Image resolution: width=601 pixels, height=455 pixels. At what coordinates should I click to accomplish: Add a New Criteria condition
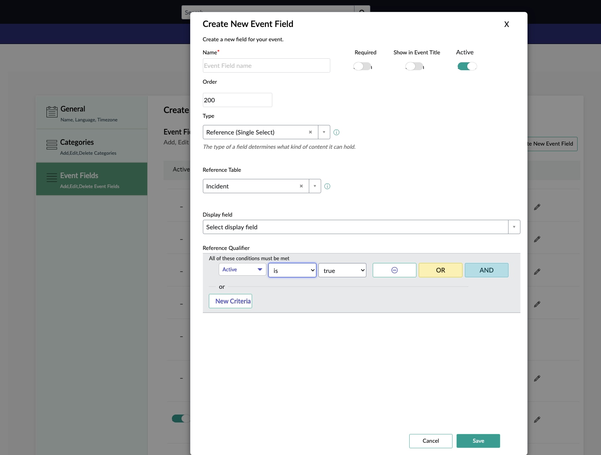point(230,301)
